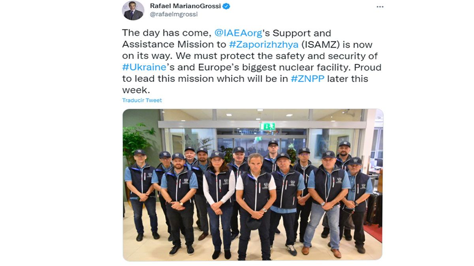
Task: Open the #ZNPP hashtag
Action: (x=307, y=78)
